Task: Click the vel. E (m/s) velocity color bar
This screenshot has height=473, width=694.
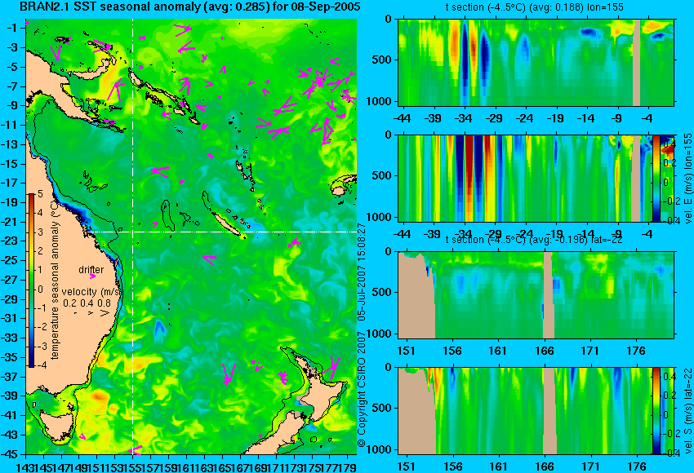Action: (656, 178)
